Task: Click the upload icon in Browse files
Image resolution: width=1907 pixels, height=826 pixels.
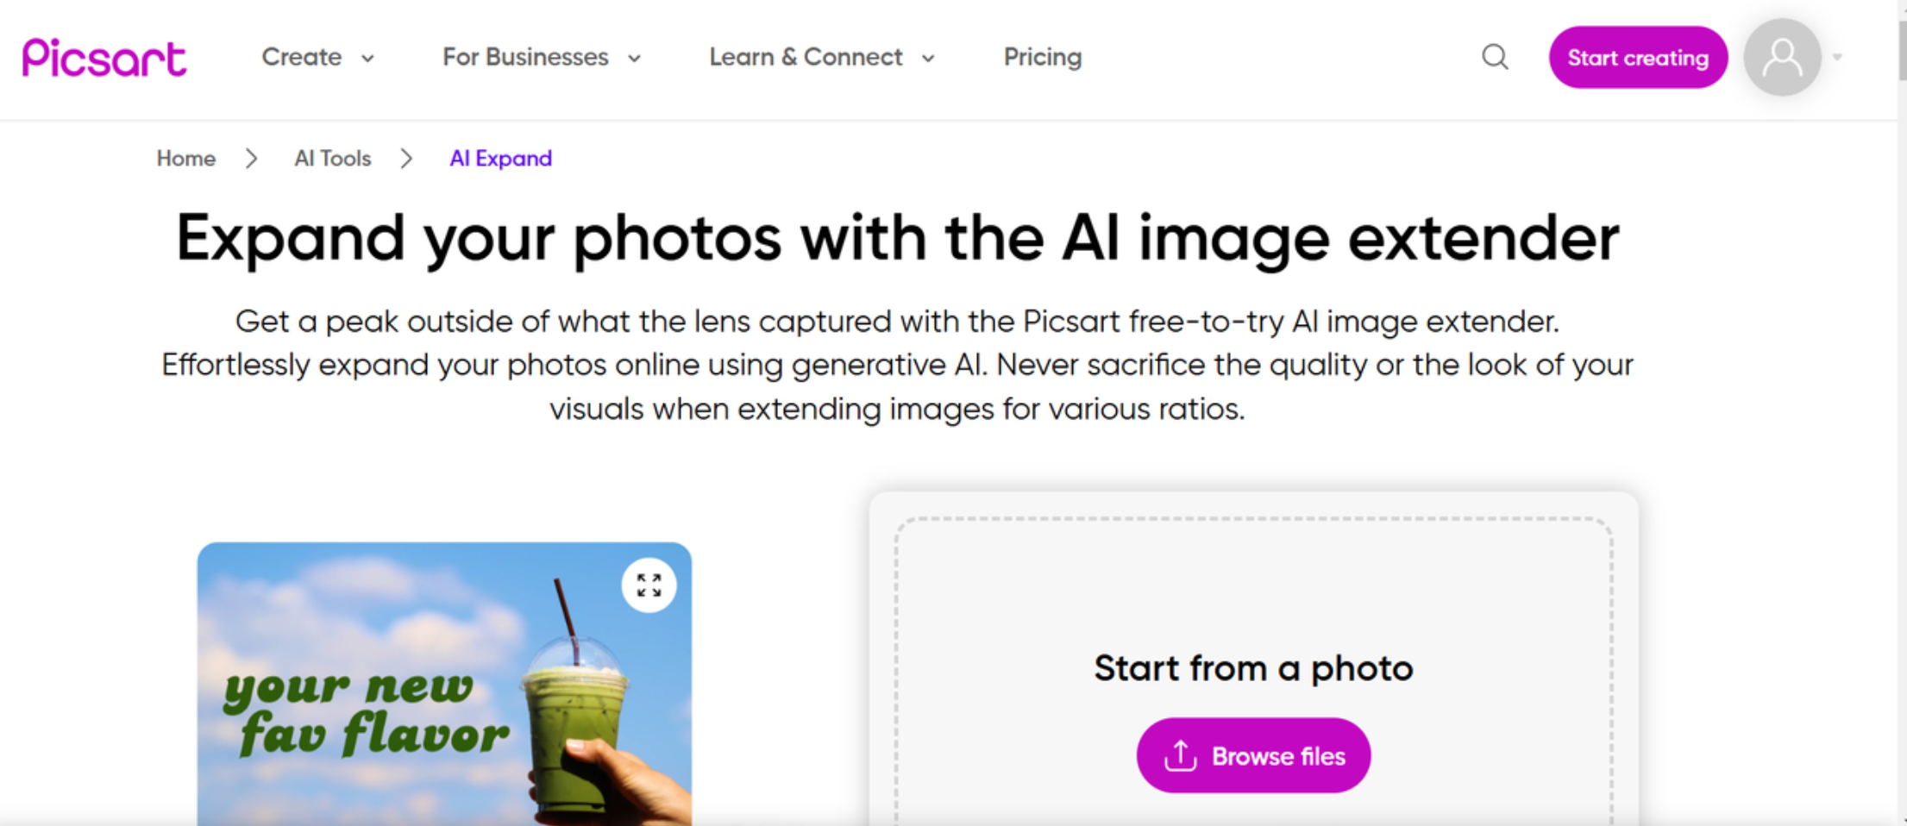Action: pos(1180,756)
